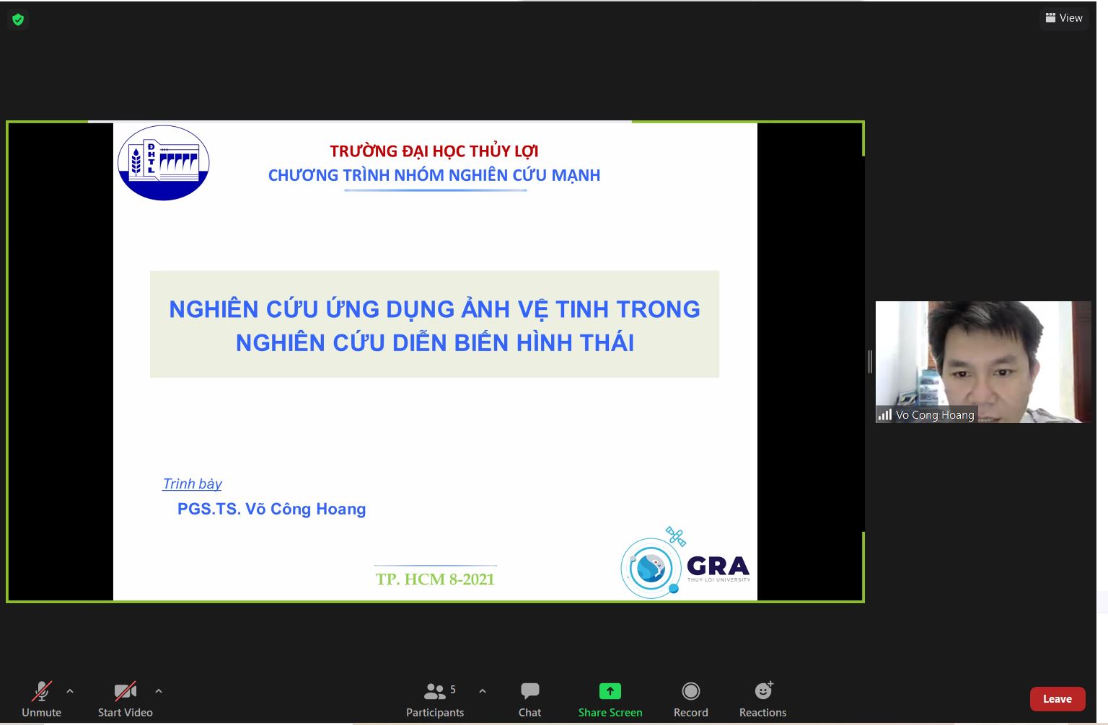Image resolution: width=1108 pixels, height=725 pixels.
Task: Open the Reactions menu
Action: (762, 699)
